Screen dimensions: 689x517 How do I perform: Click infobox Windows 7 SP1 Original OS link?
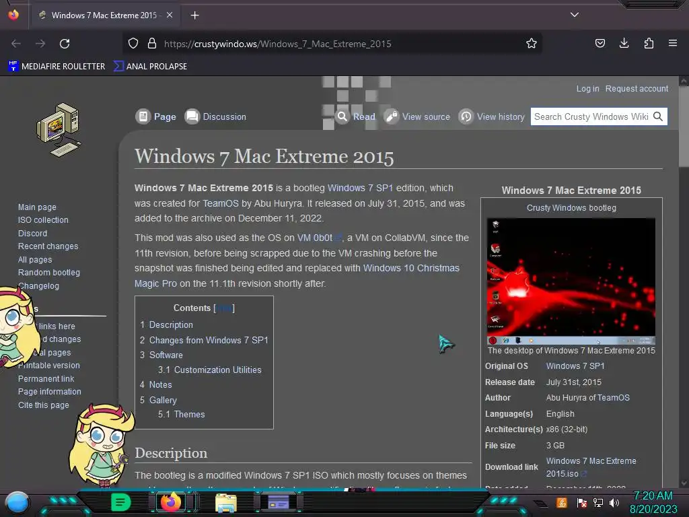[x=575, y=366]
